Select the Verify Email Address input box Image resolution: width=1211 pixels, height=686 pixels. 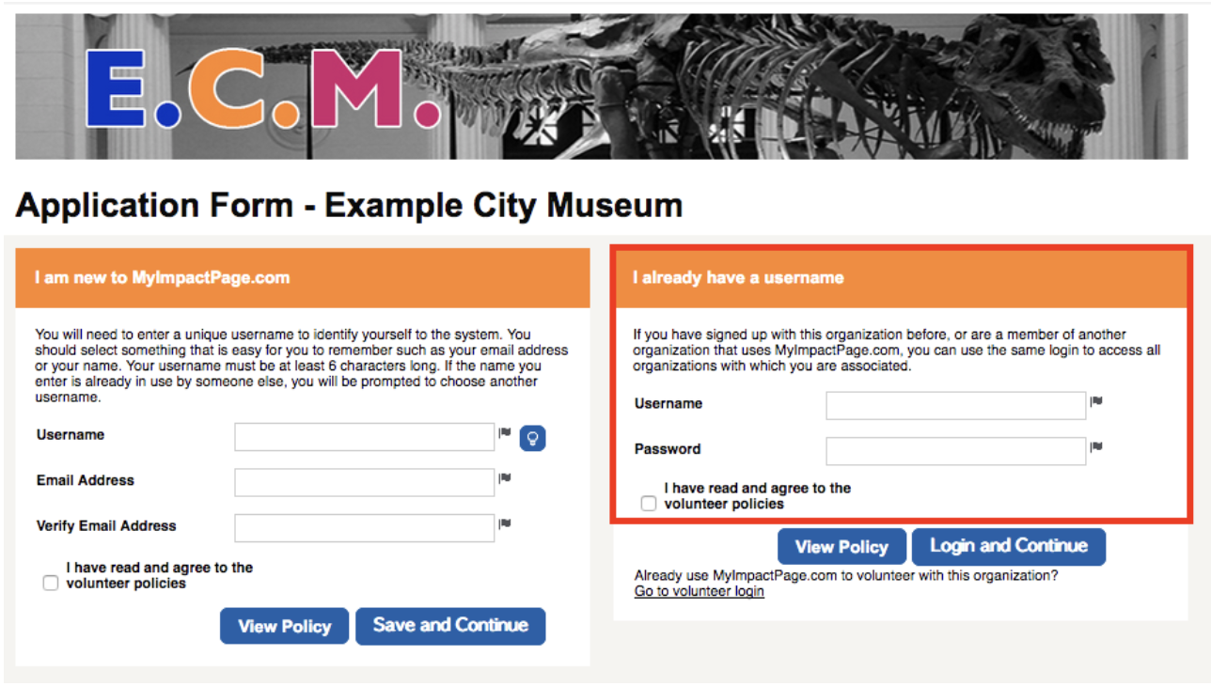click(x=365, y=528)
